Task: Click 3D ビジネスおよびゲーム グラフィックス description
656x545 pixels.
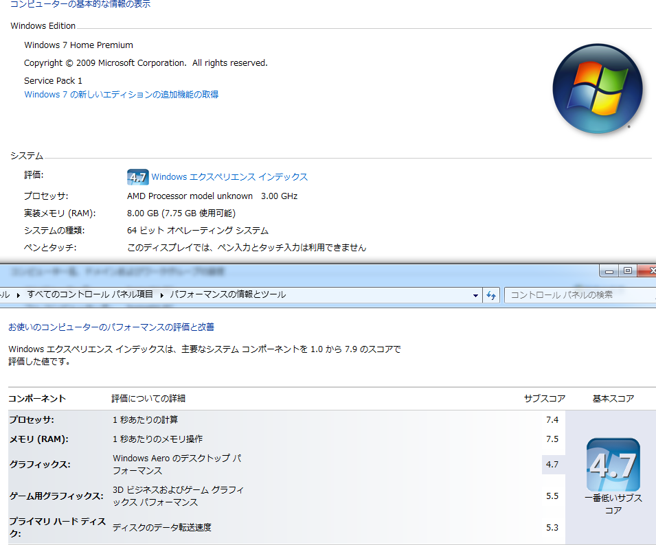Action: click(178, 496)
